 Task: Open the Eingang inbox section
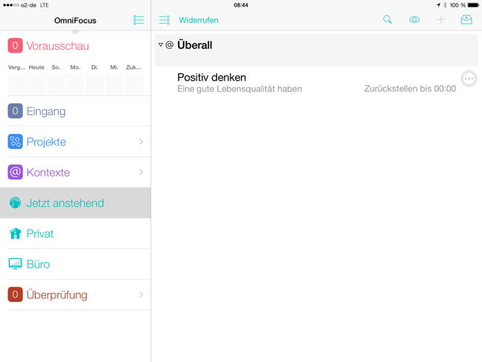45,111
